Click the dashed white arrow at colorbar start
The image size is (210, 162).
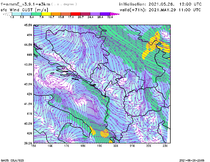[x=7, y=14]
